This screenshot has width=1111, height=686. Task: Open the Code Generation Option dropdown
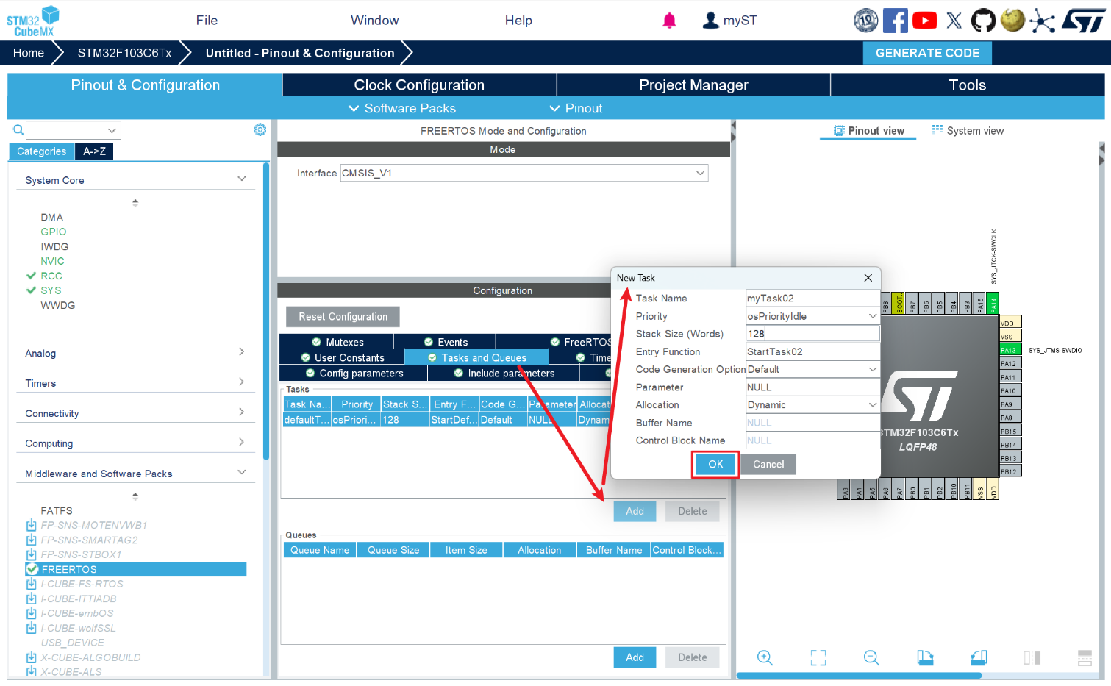tap(812, 369)
